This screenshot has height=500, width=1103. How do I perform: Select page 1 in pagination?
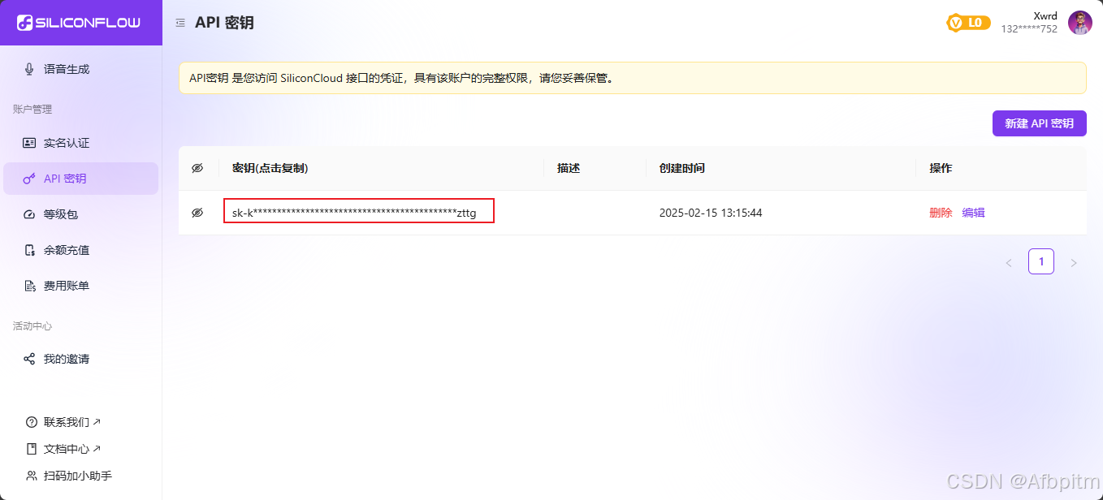point(1041,262)
